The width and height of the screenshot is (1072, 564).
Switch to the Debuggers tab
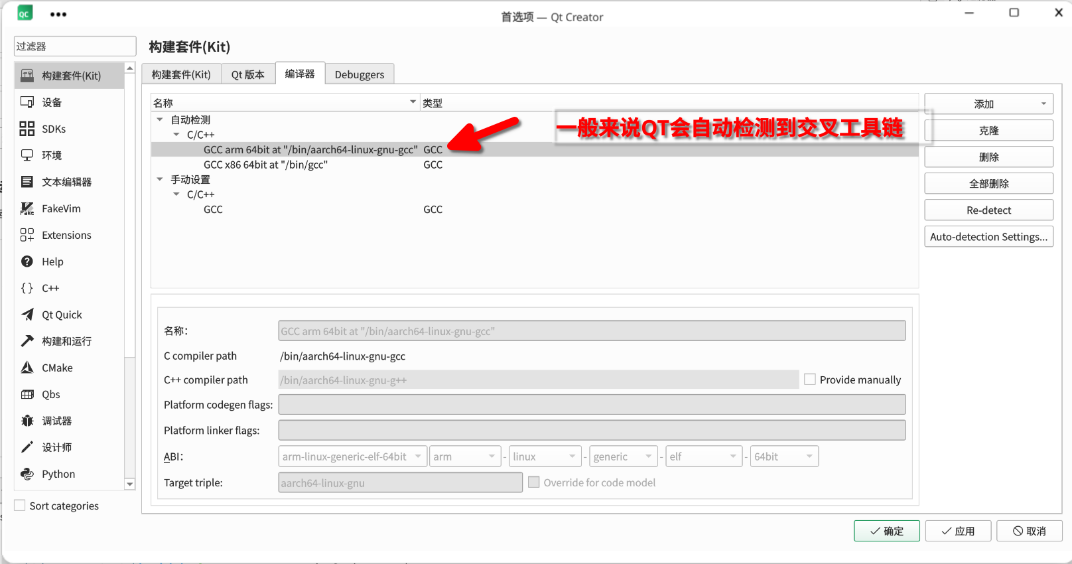[x=359, y=74]
